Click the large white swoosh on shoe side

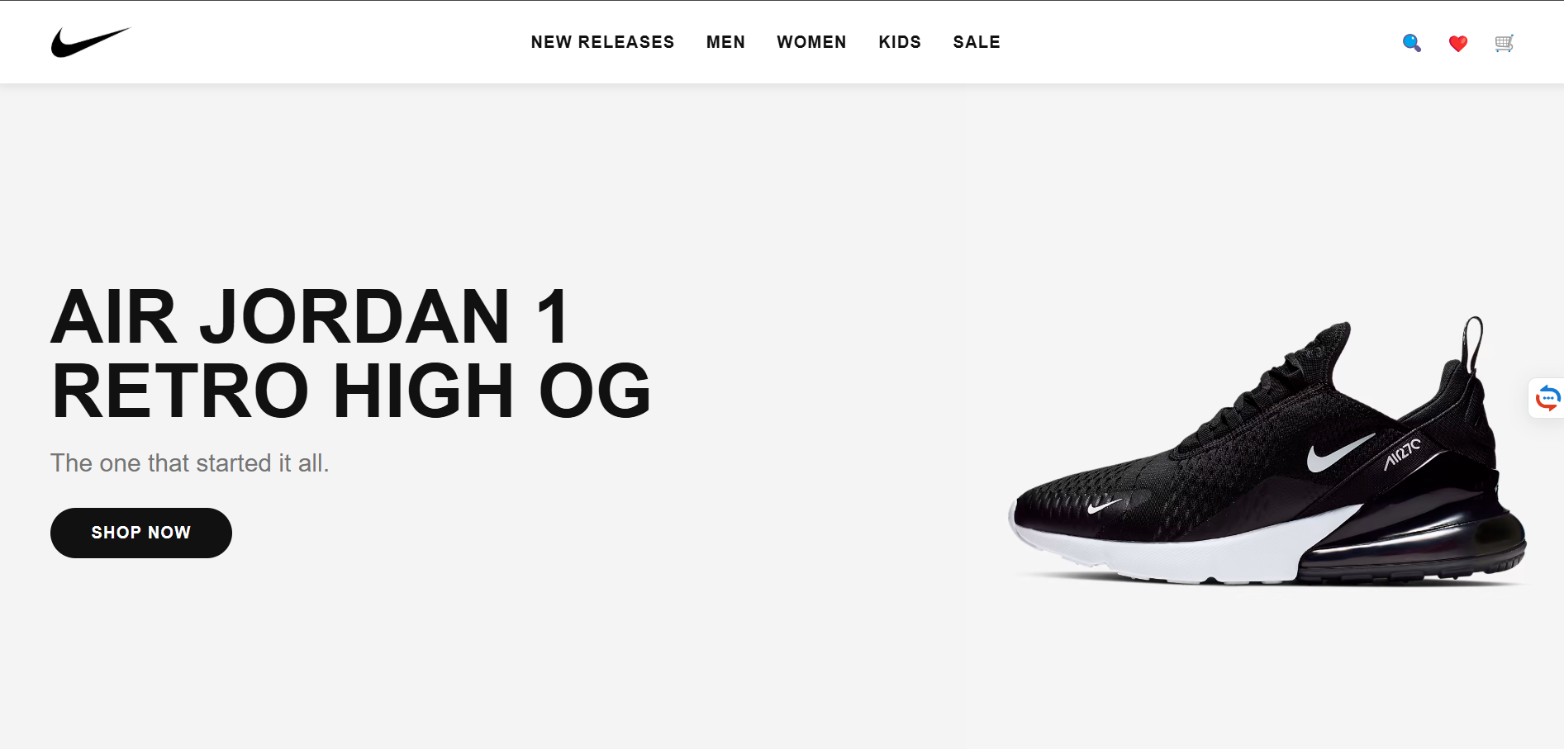1340,453
